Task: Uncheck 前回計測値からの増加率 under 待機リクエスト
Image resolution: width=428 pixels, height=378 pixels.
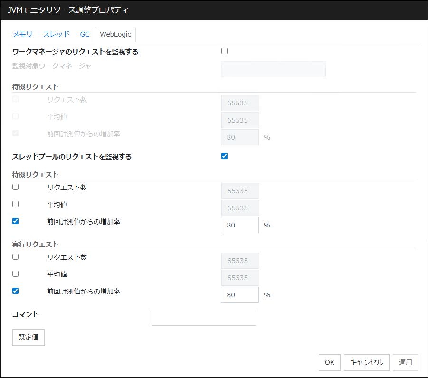Action: point(15,221)
